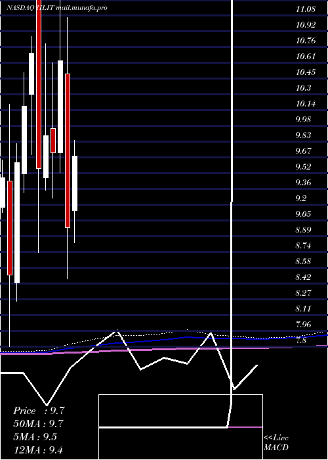
Task: Click the 7.8 price axis label
Action: point(302,340)
